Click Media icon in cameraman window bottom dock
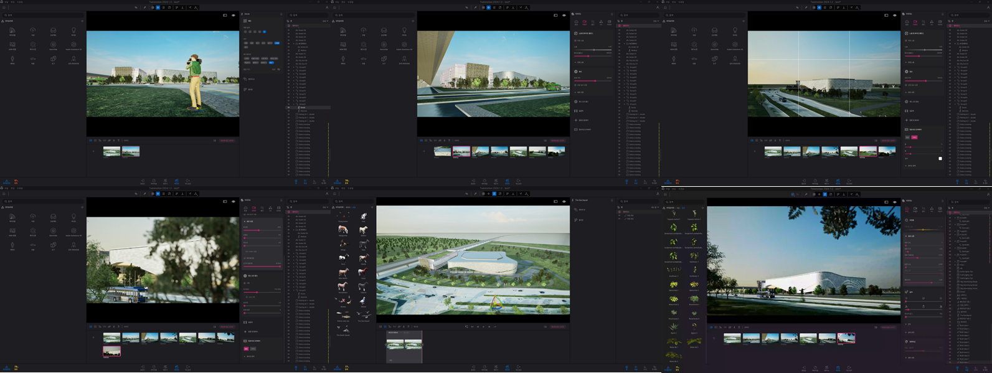 (x=176, y=181)
